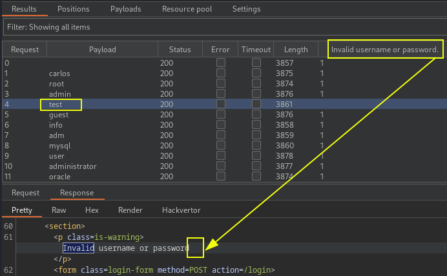The height and width of the screenshot is (276, 447).
Task: Toggle Error checkbox for info row
Action: 221,124
